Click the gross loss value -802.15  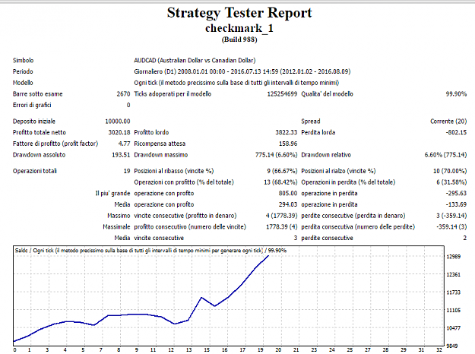pos(456,132)
